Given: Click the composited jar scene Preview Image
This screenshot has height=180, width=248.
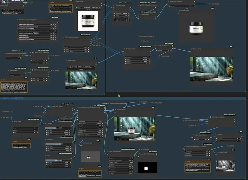Looking at the screenshot, I should pos(135,129).
